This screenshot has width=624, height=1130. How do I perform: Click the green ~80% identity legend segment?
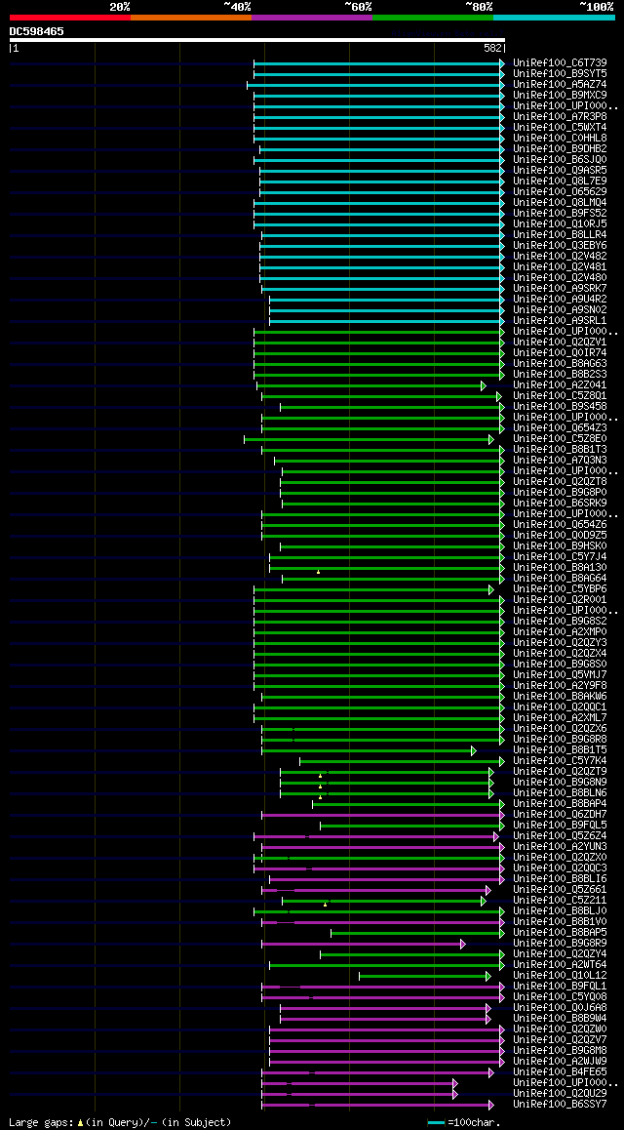(x=433, y=17)
